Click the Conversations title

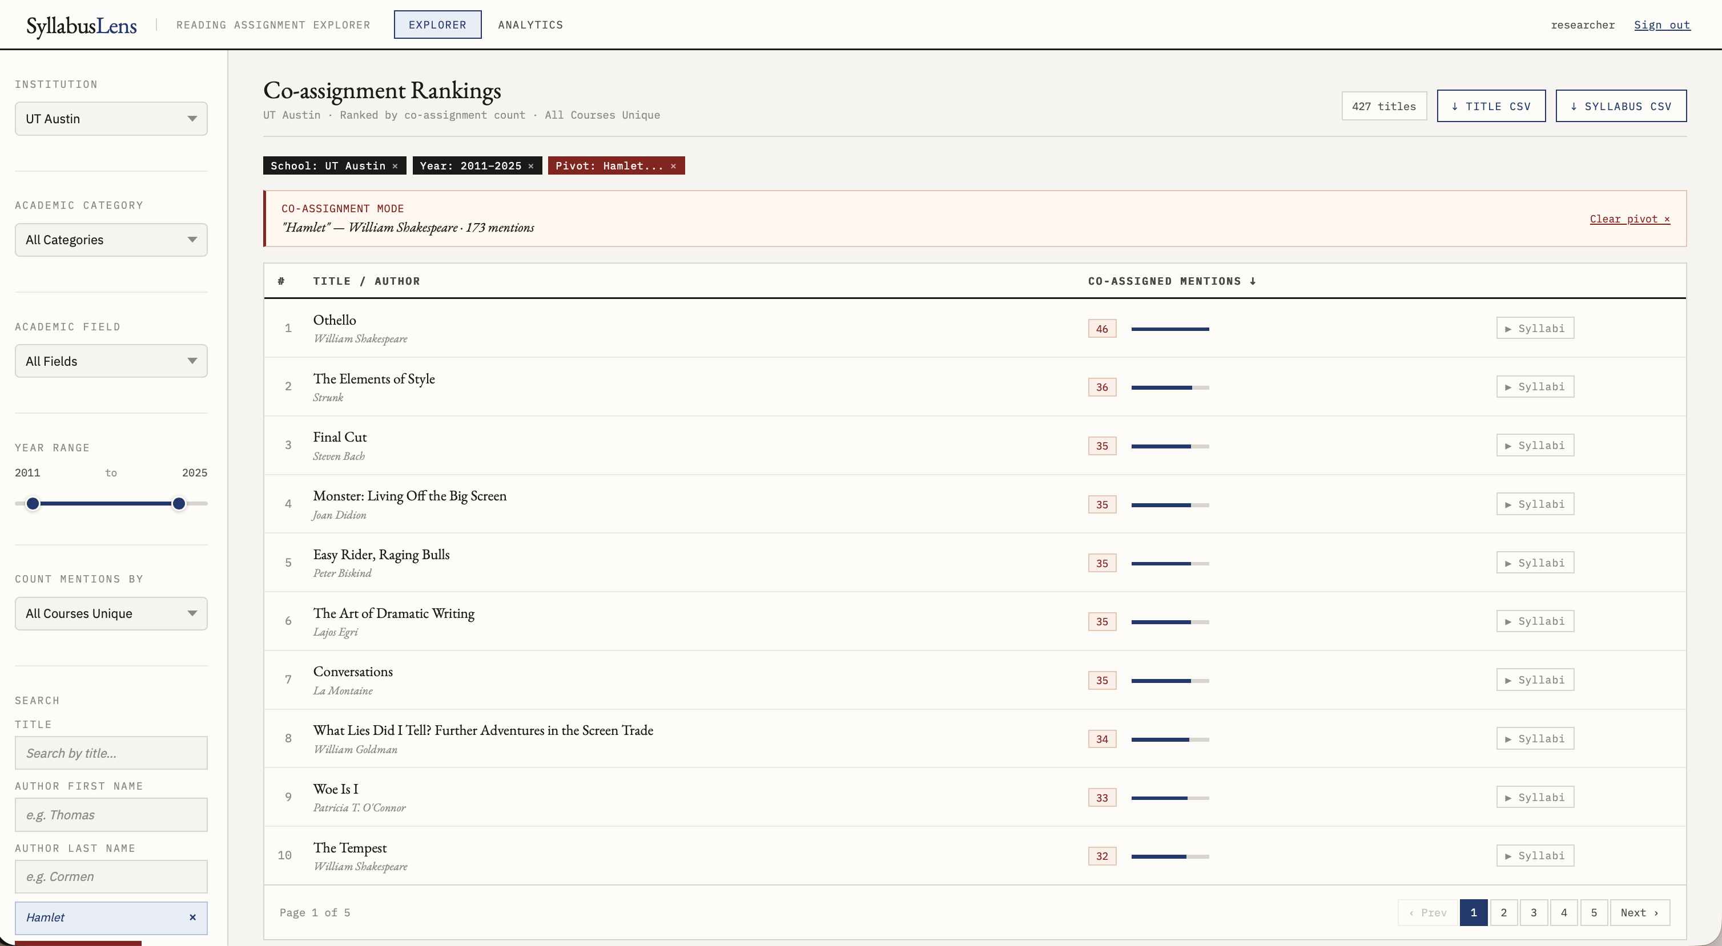point(353,672)
